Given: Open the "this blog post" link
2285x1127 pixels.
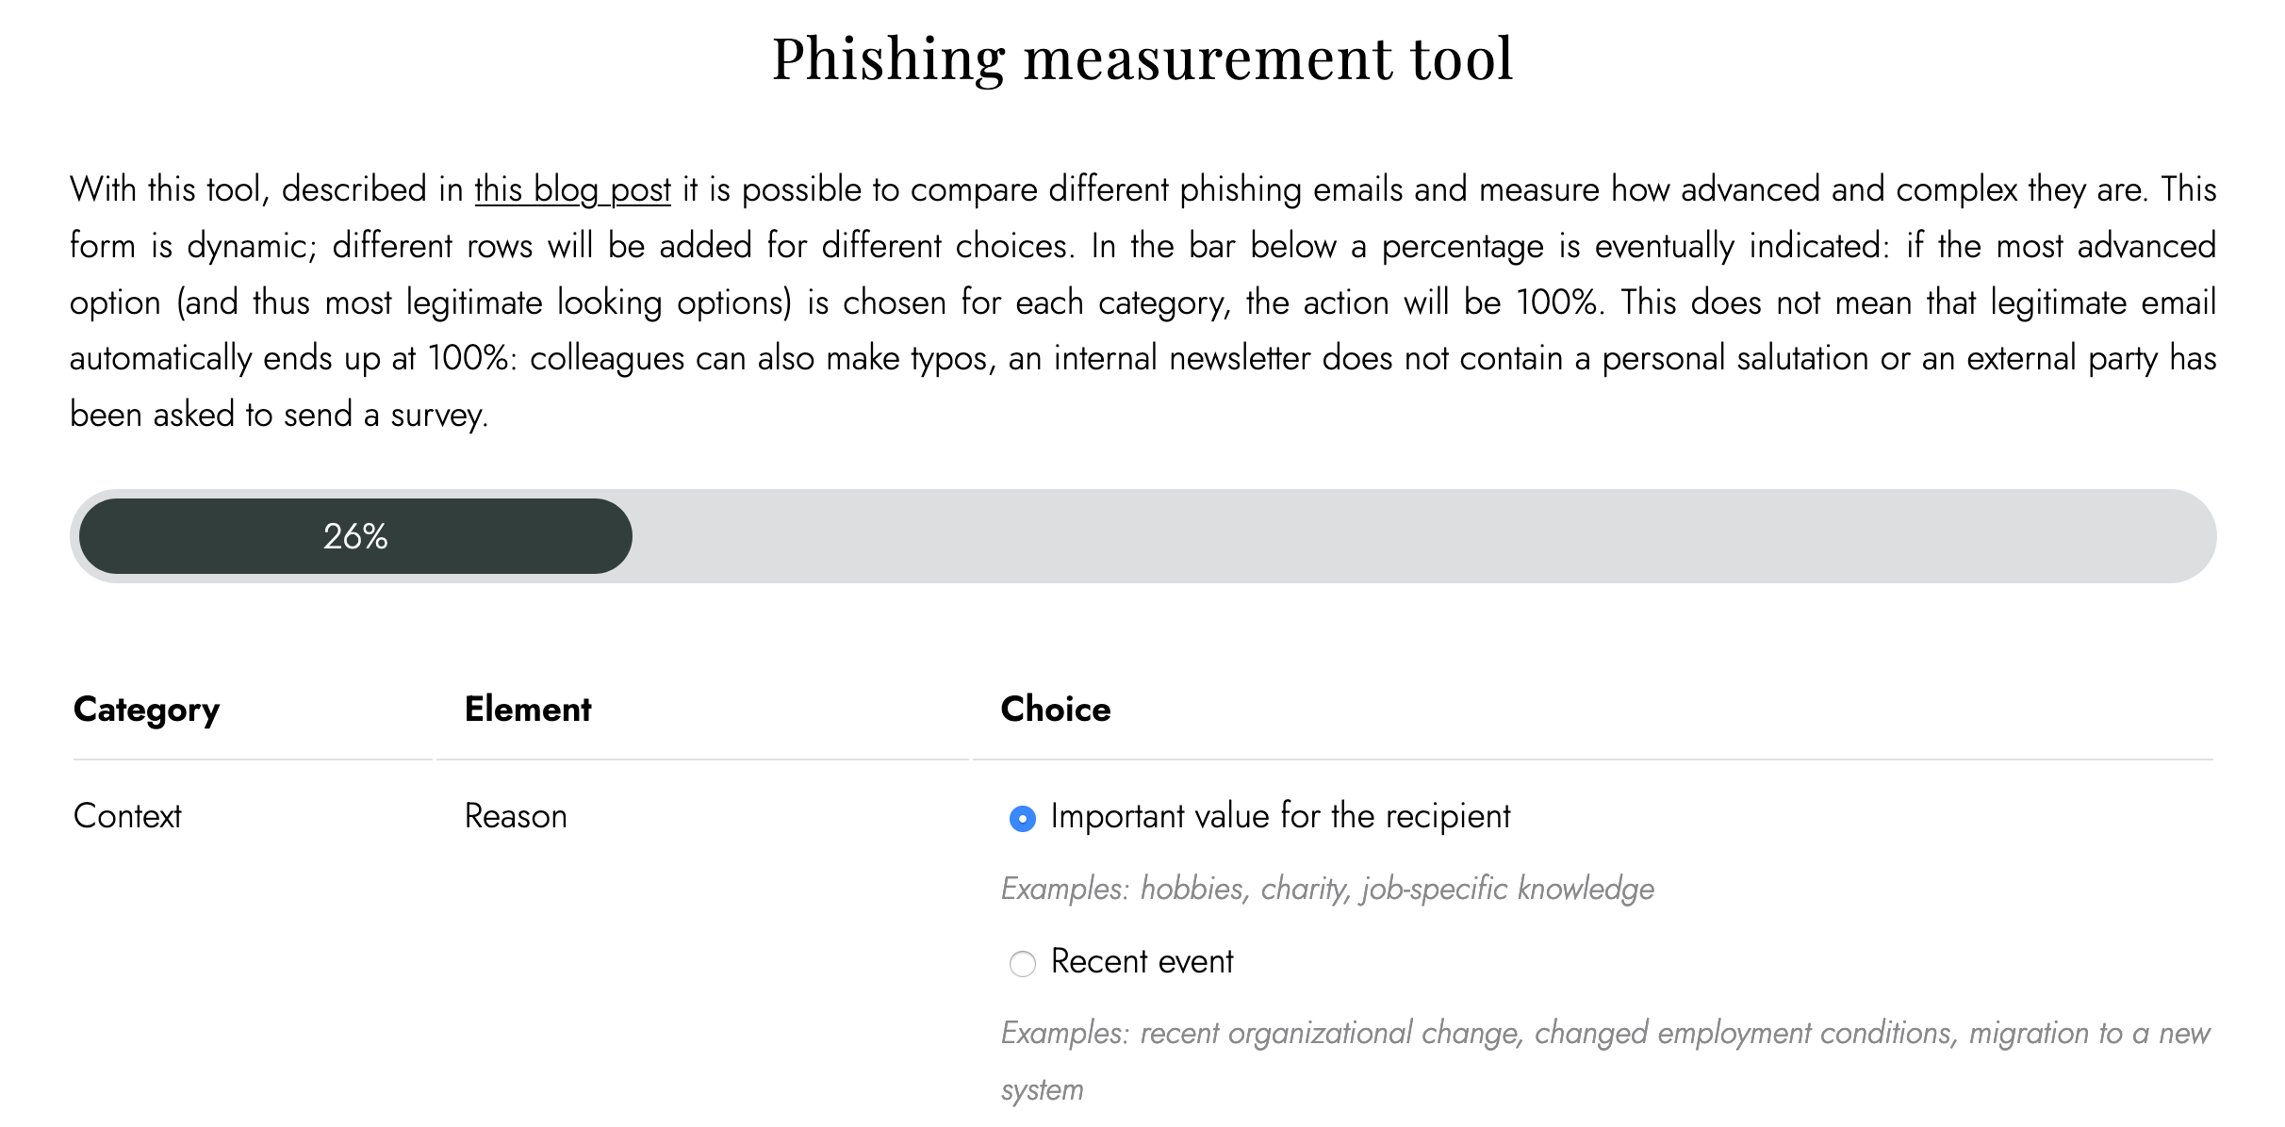Looking at the screenshot, I should point(572,189).
